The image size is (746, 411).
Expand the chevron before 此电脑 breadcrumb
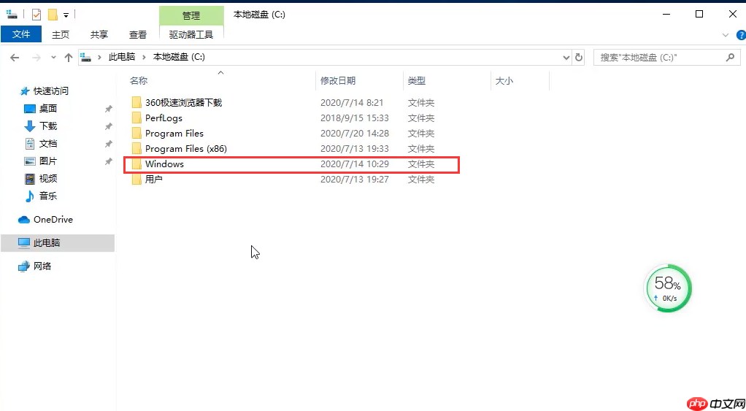point(99,57)
